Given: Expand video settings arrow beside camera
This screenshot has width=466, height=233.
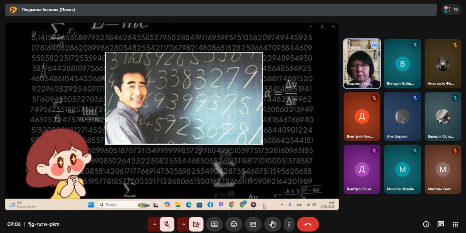Looking at the screenshot, I should pyautogui.click(x=183, y=224).
